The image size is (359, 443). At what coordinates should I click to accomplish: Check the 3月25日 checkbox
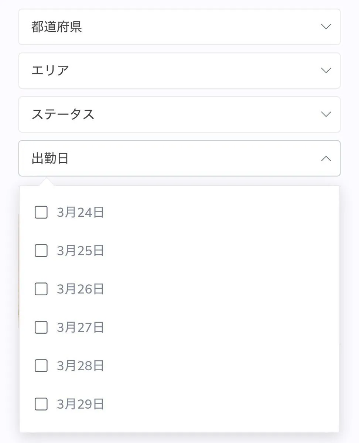tap(41, 251)
